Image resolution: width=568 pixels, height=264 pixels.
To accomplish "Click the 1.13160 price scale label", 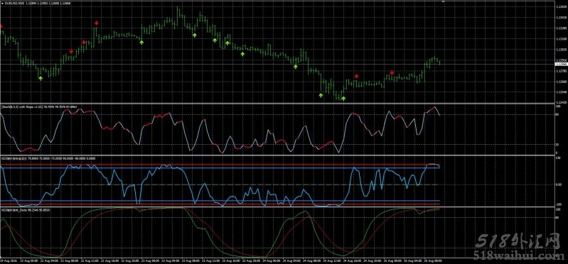I will [x=561, y=39].
